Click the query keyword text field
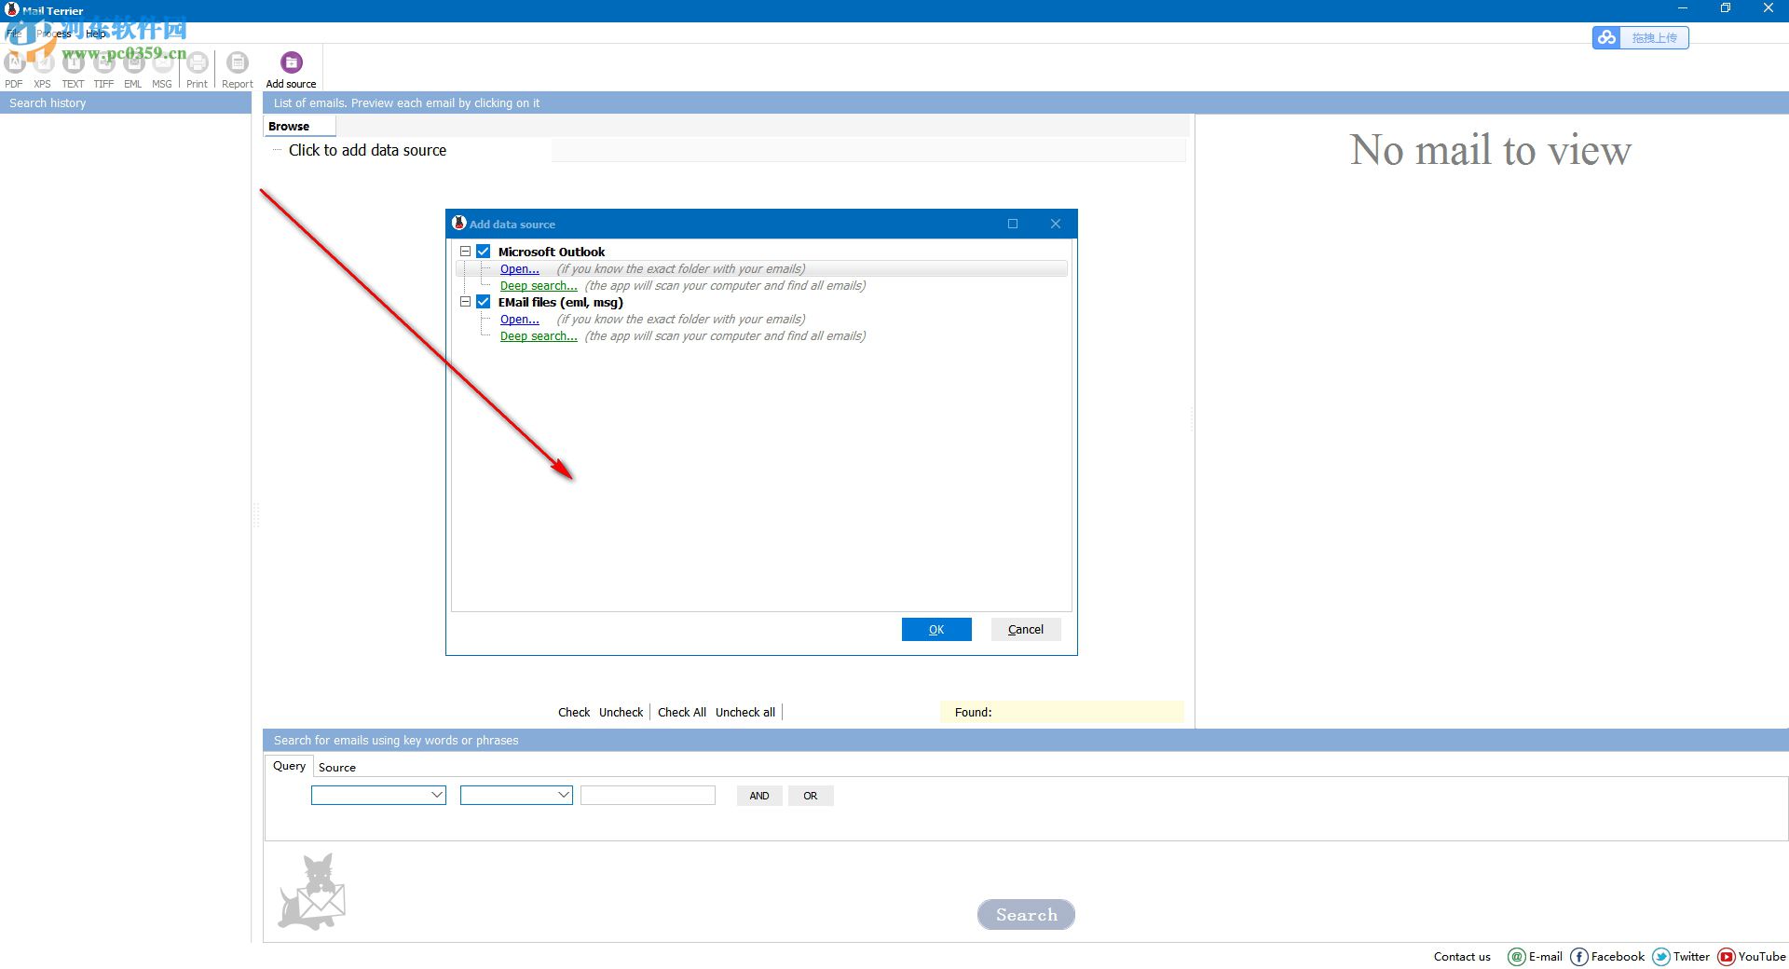1789x969 pixels. click(x=648, y=795)
